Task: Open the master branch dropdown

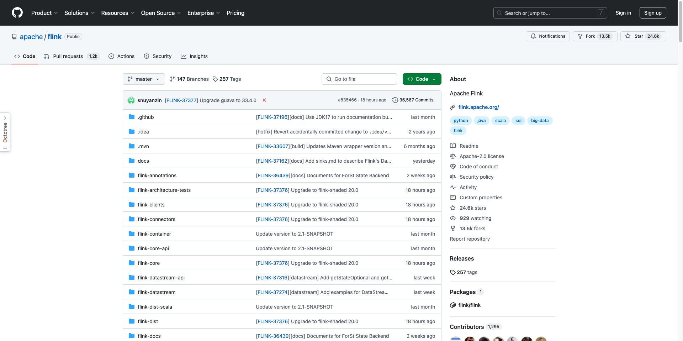Action: (x=144, y=79)
